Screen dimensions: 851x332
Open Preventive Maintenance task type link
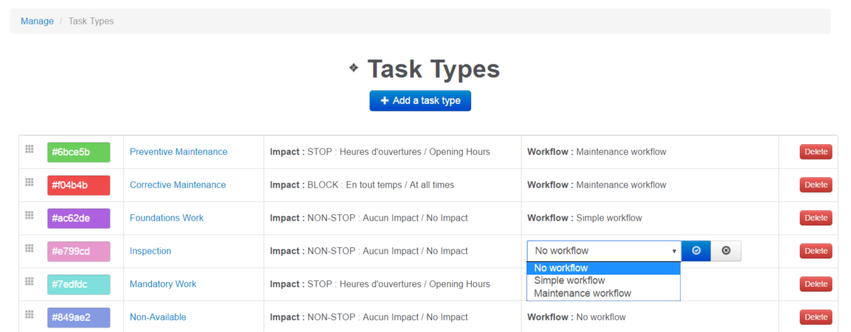[178, 152]
